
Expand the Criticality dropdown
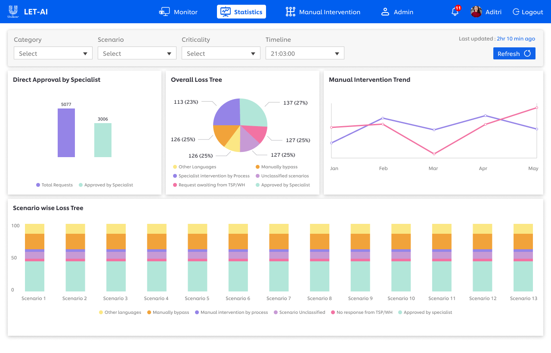point(221,53)
